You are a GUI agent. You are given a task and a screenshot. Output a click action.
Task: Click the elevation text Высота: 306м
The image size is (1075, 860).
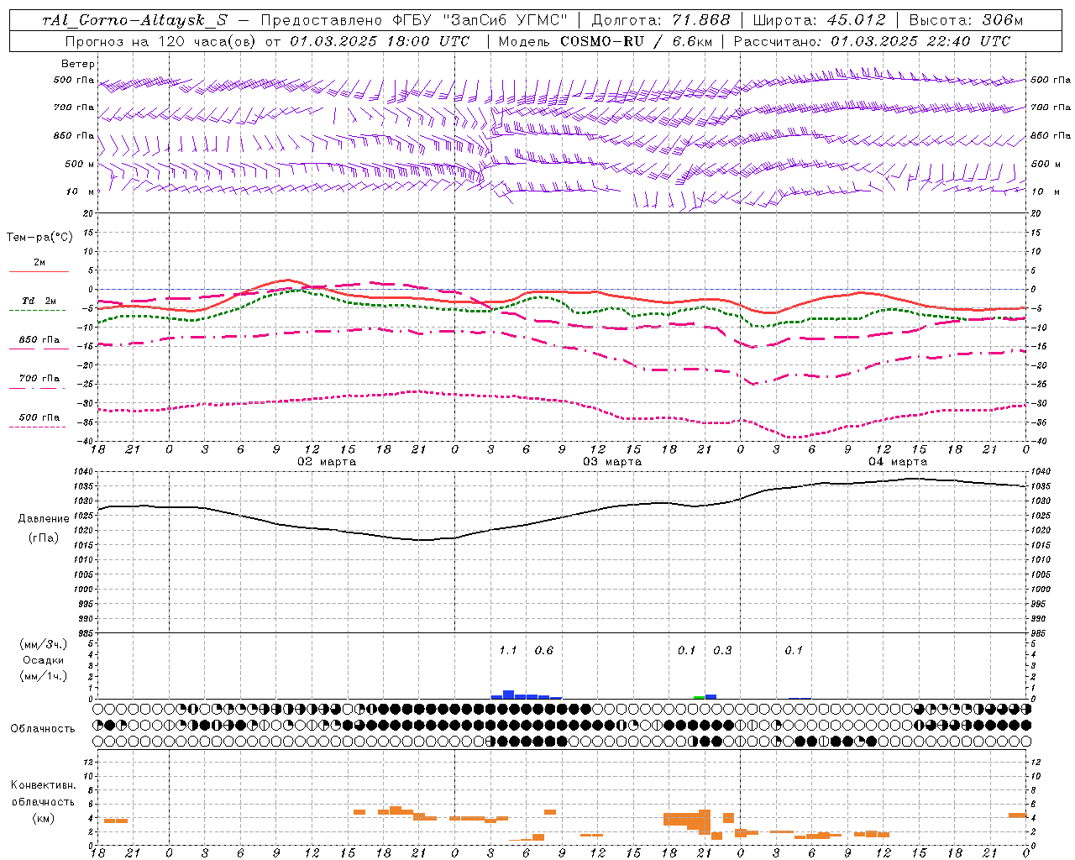pyautogui.click(x=966, y=20)
